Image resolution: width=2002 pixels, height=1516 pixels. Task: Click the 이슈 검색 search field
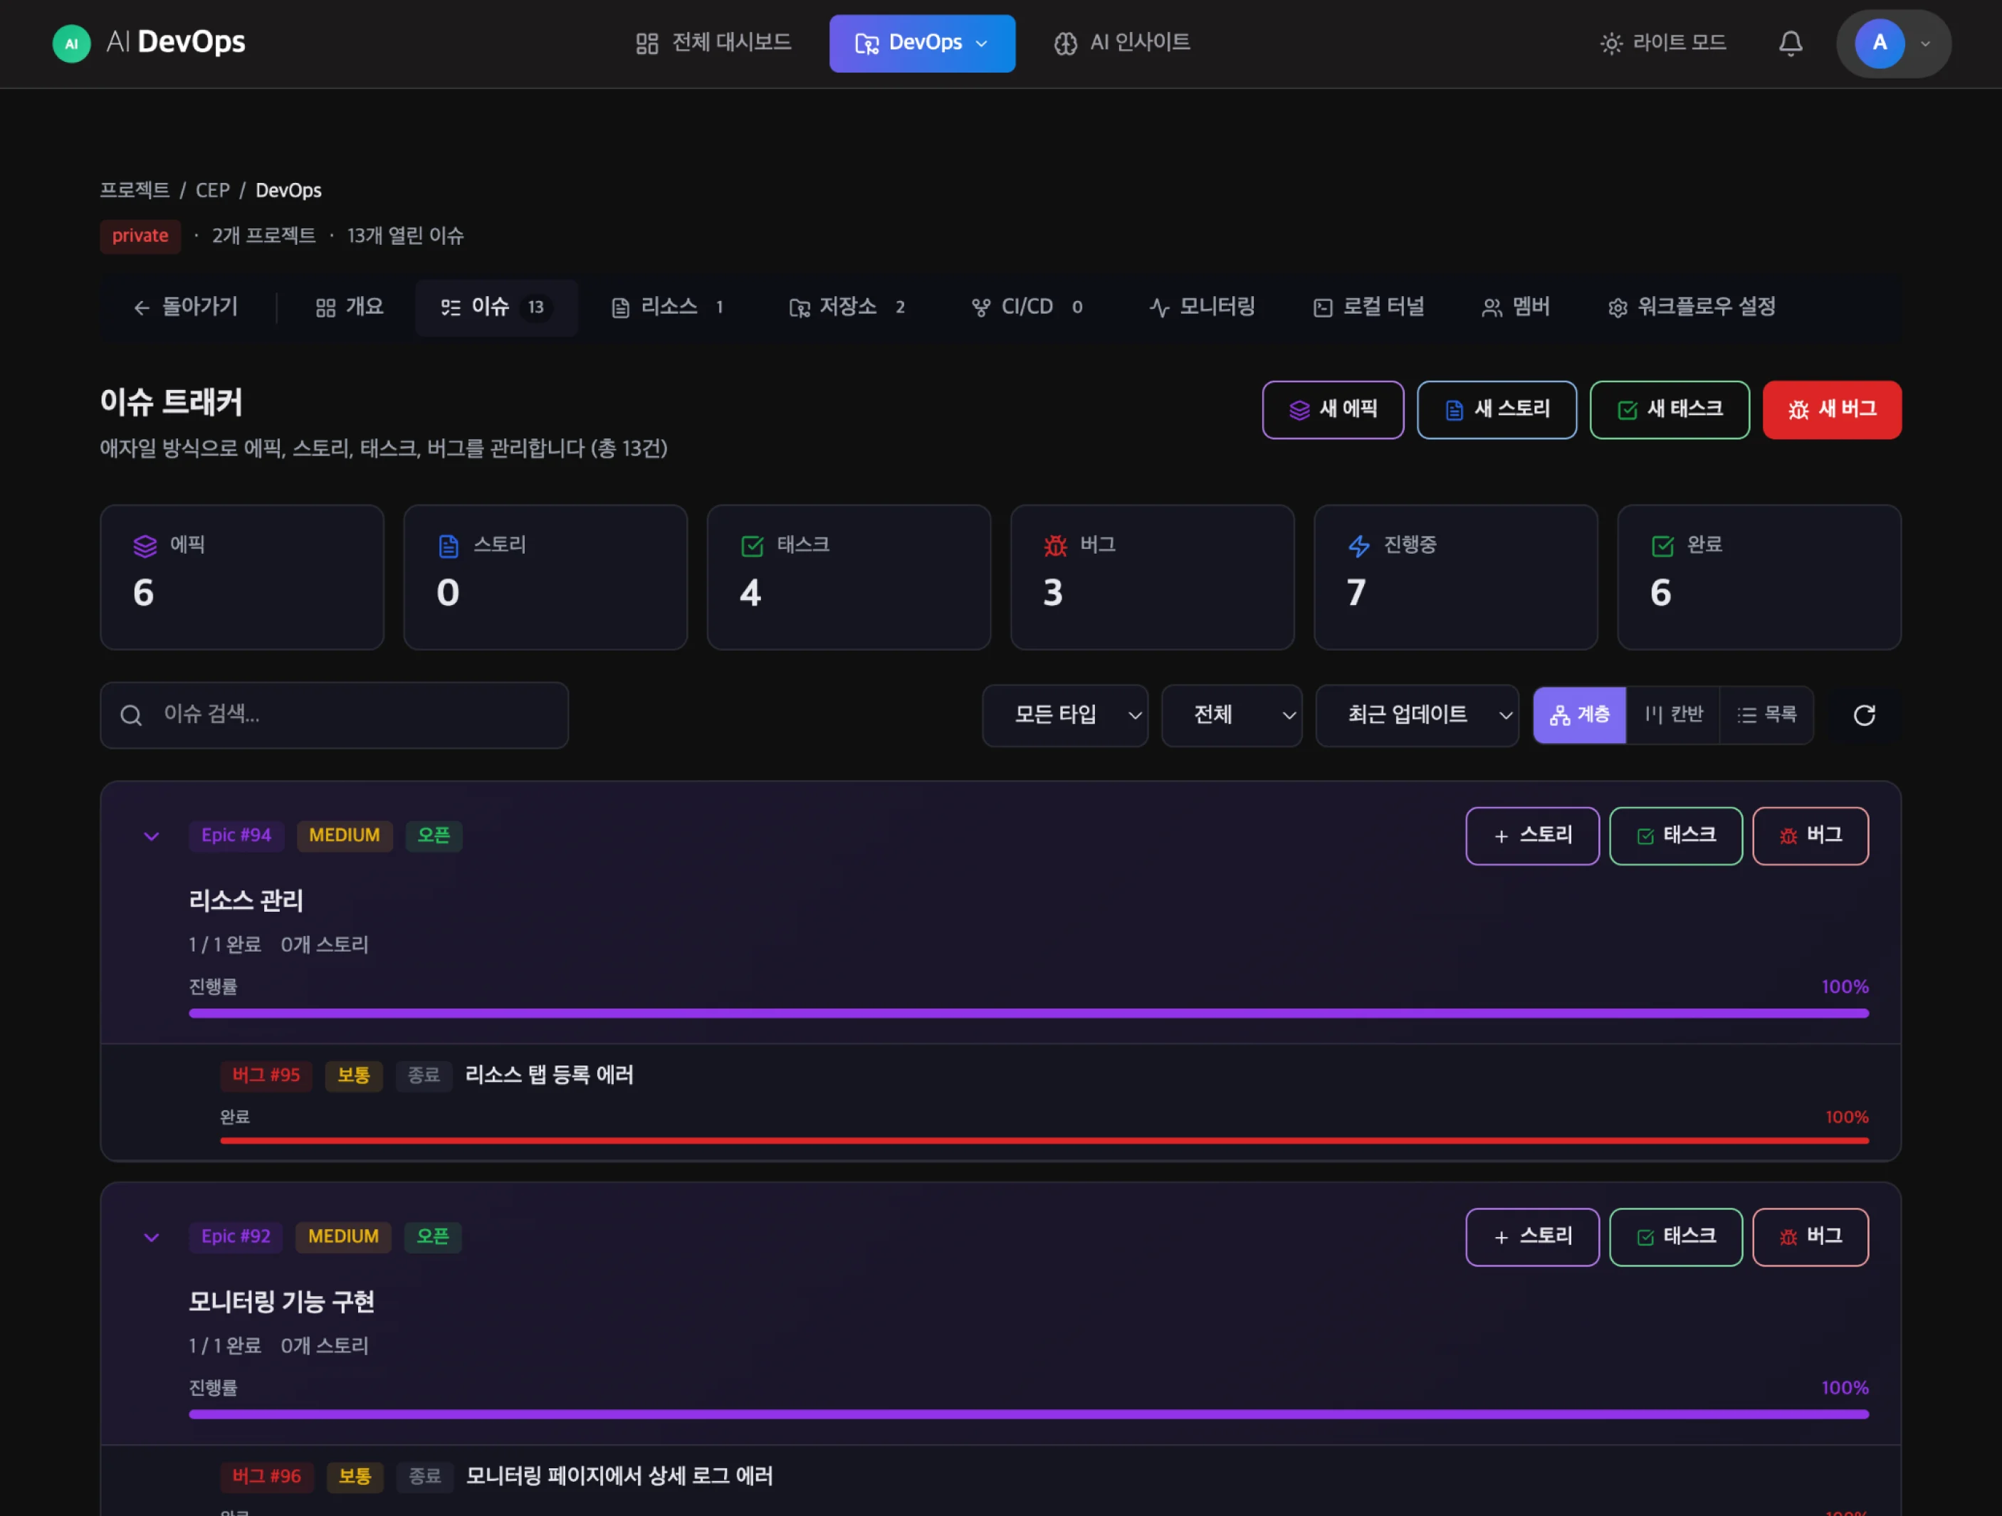[x=334, y=715]
